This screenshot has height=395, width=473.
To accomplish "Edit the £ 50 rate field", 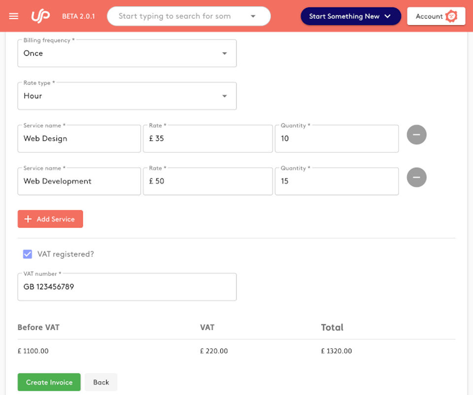I will [x=208, y=181].
